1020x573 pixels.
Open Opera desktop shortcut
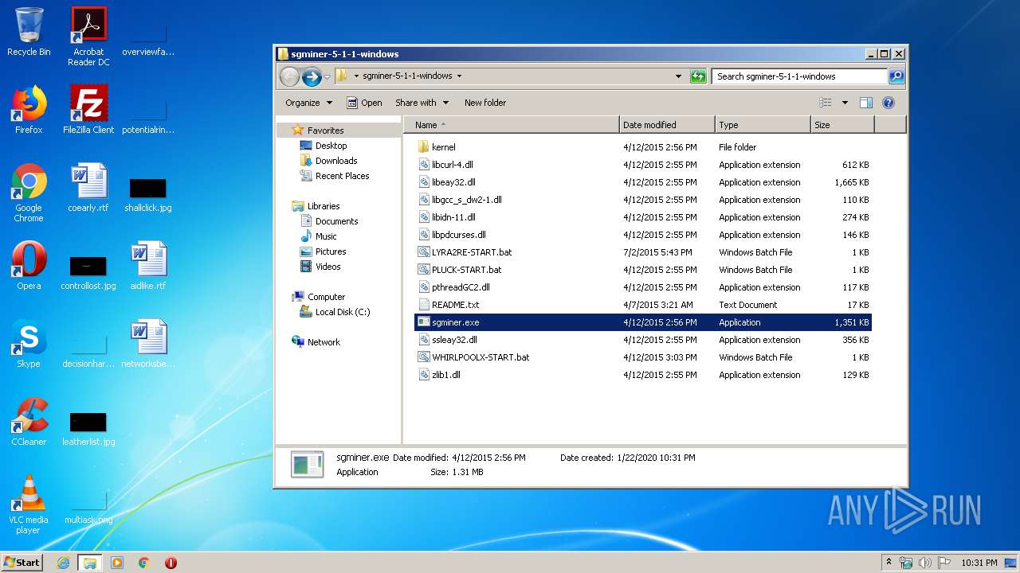[x=29, y=266]
